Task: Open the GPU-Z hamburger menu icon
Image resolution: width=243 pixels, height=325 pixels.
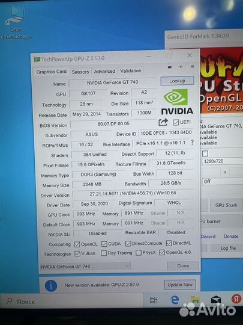Action: click(192, 66)
